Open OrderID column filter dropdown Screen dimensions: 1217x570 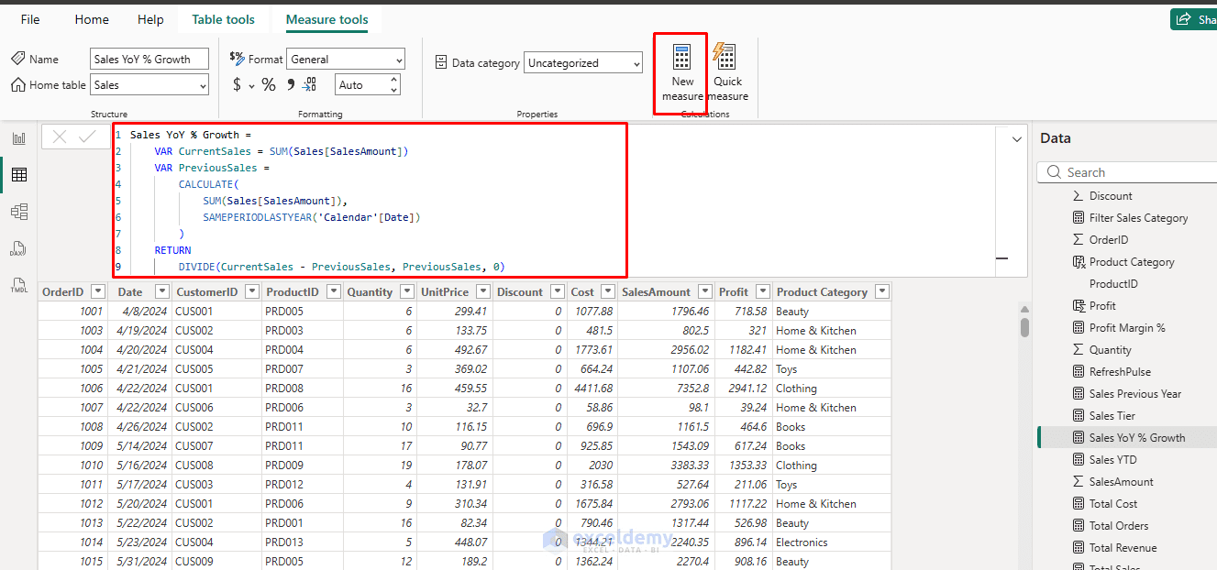coord(97,292)
